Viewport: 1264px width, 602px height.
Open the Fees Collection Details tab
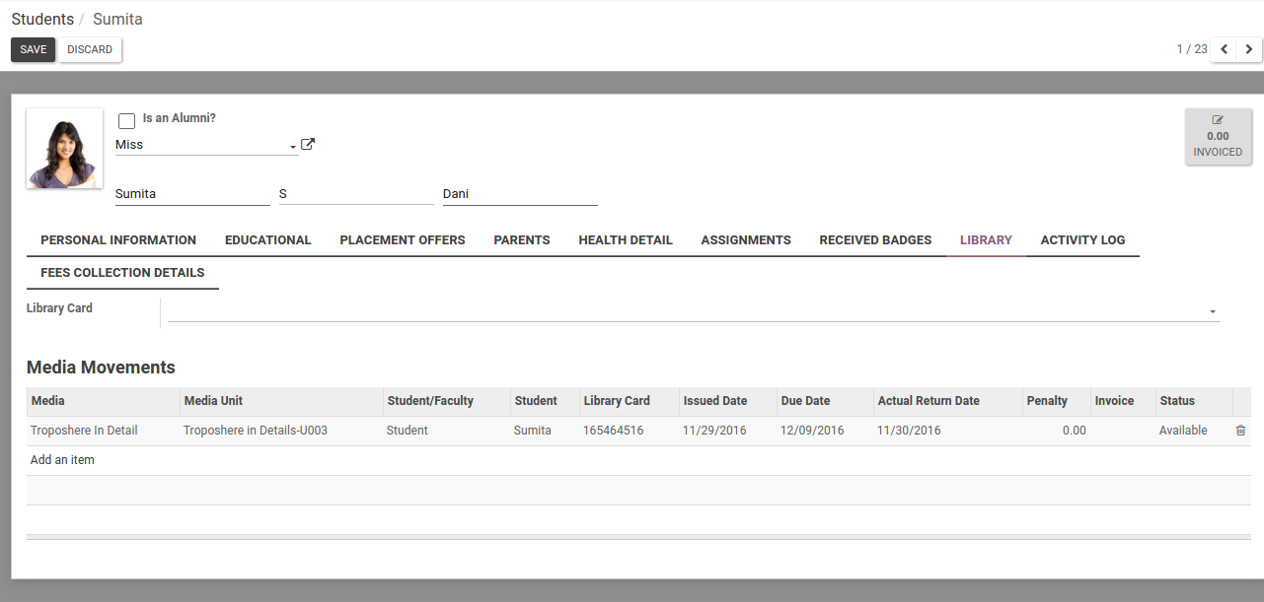tap(122, 273)
